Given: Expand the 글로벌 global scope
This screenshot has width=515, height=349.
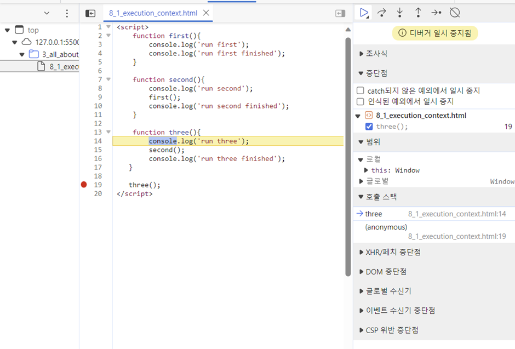Looking at the screenshot, I should 361,181.
